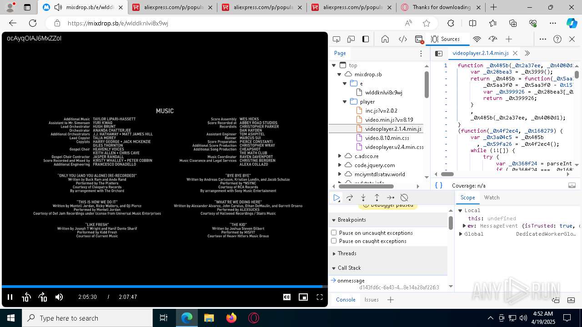Click the Step debugger button
Screen dimensions: 582x327
coord(391,198)
